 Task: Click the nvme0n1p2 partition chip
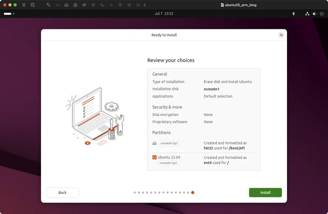pyautogui.click(x=168, y=163)
